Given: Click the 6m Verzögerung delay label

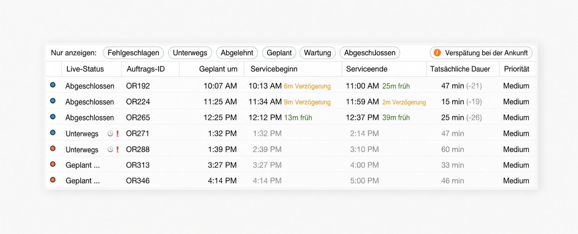Looking at the screenshot, I should point(307,86).
